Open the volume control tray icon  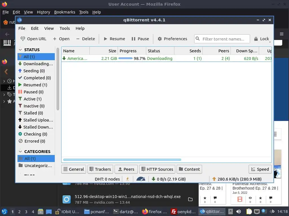pyautogui.click(x=238, y=212)
